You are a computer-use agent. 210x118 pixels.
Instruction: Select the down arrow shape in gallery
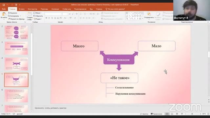click(x=137, y=16)
